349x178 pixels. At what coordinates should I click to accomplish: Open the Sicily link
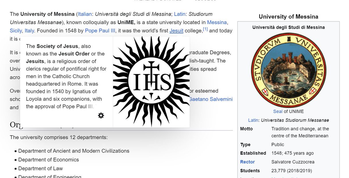pyautogui.click(x=16, y=30)
